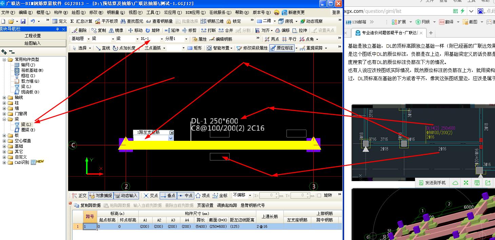Select 圈梁(E) in component tree
The width and height of the screenshot is (495, 240).
pos(25,130)
